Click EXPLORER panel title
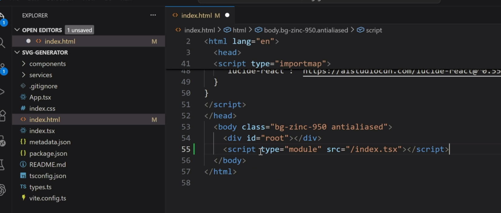Image resolution: width=501 pixels, height=213 pixels. click(35, 15)
